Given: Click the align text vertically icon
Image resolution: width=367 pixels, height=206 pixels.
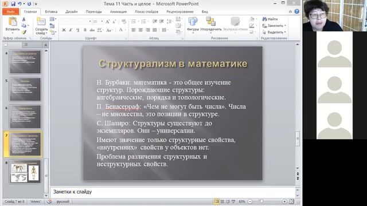Looking at the screenshot, I should 178,26.
